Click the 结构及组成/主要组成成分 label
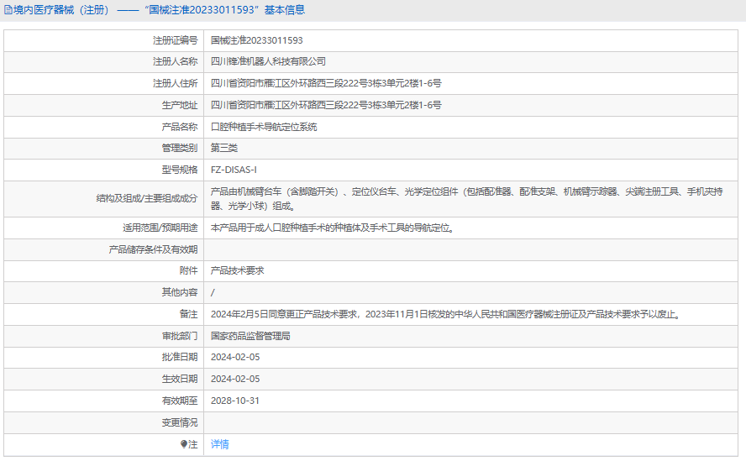Screen dimensions: 746x461 point(147,198)
